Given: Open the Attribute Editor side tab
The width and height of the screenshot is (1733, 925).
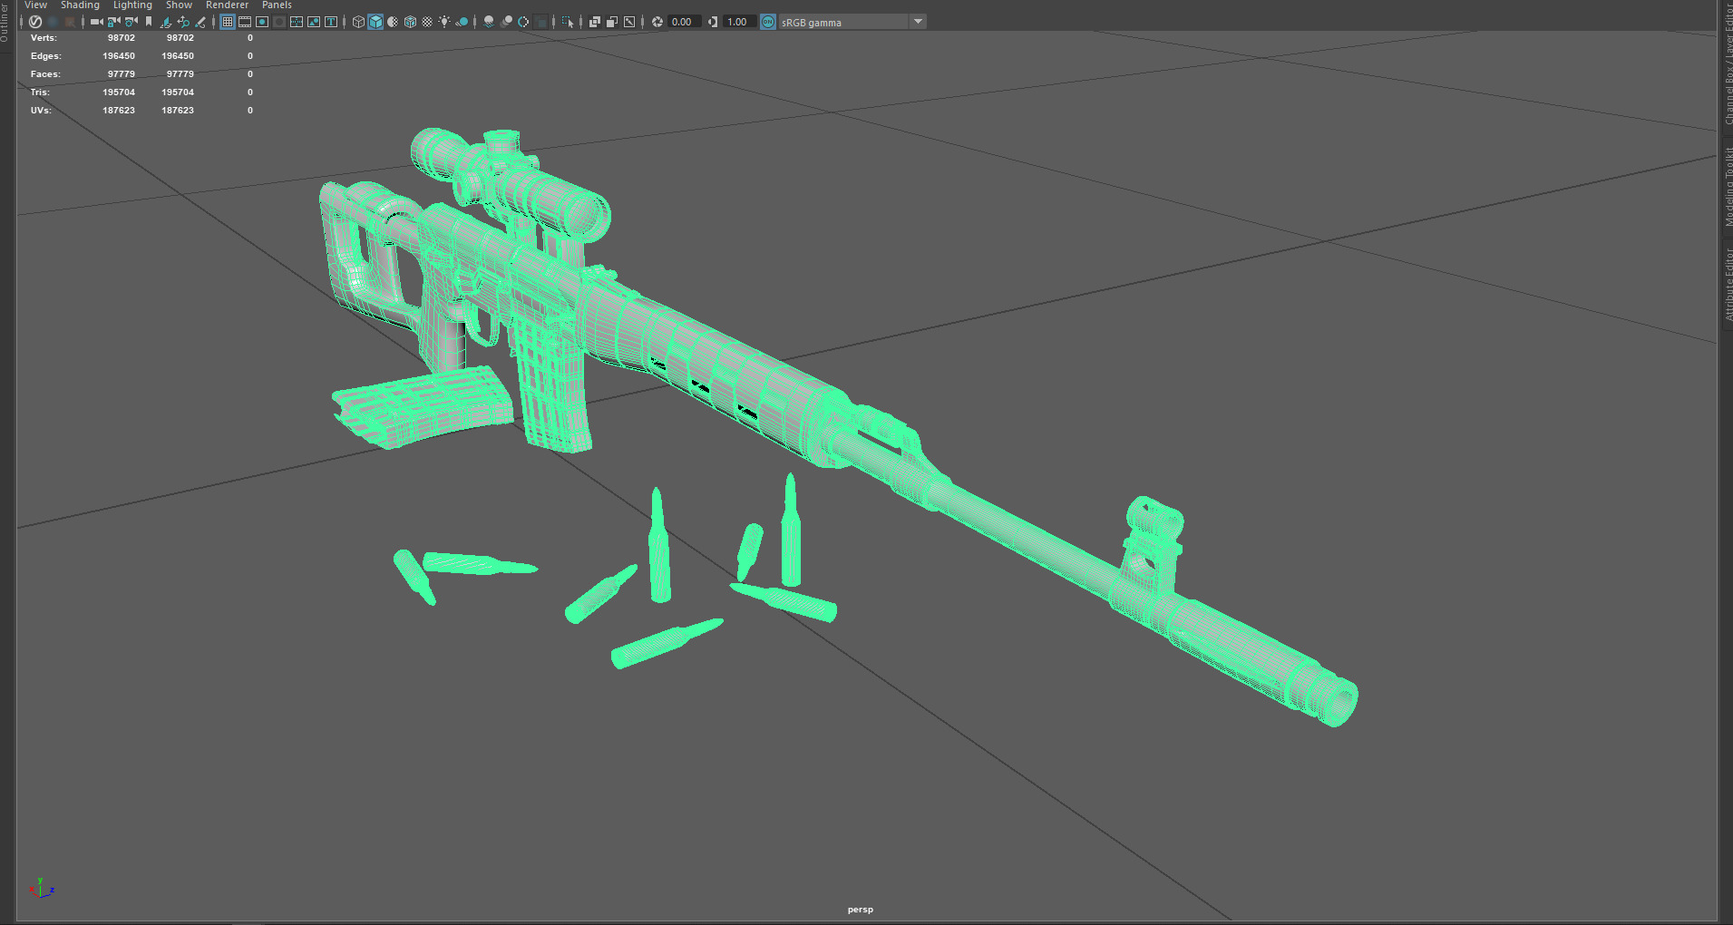Looking at the screenshot, I should point(1728,284).
